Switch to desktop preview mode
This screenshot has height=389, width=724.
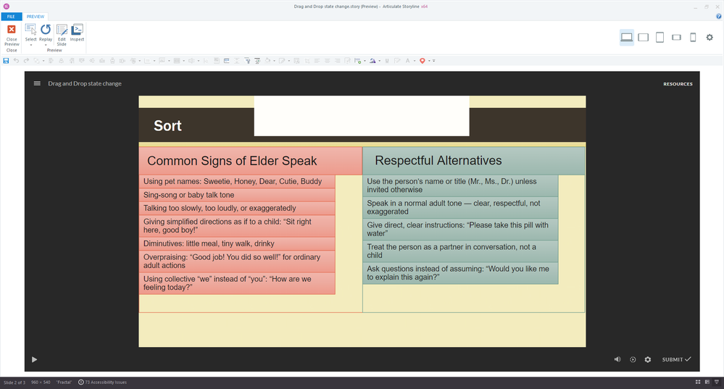627,38
